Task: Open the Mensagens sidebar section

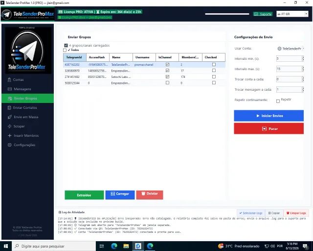Action: pyautogui.click(x=27, y=89)
